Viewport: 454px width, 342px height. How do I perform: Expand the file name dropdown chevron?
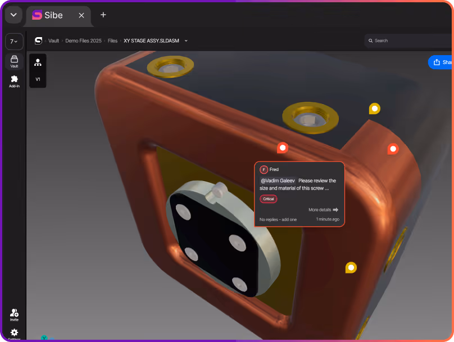point(186,41)
